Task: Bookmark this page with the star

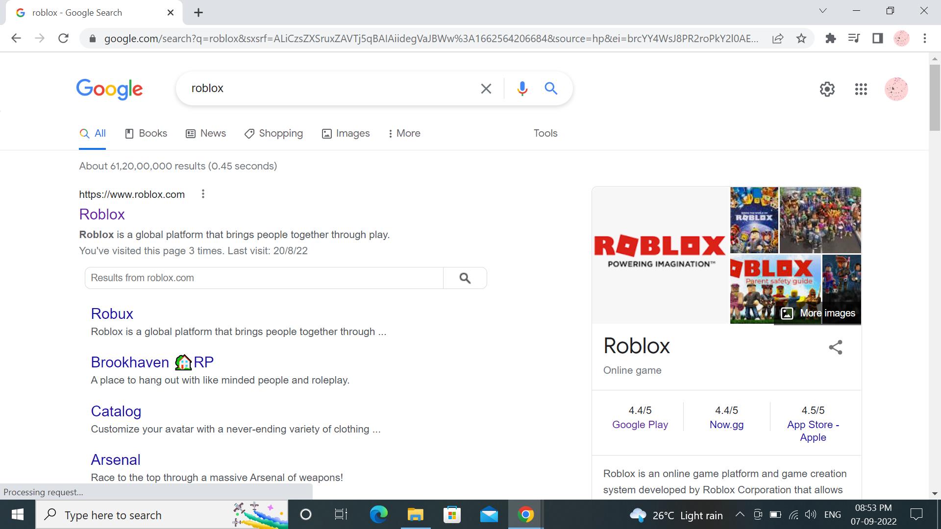Action: tap(801, 38)
